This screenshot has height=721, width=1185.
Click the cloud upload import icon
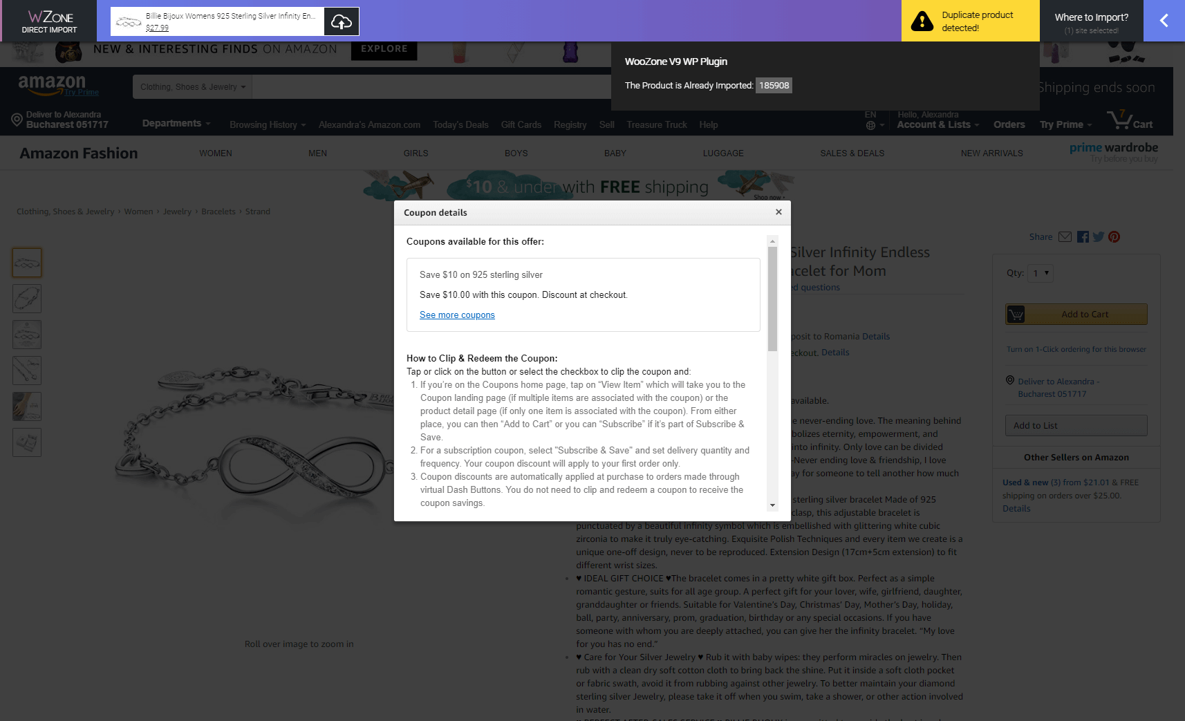342,21
